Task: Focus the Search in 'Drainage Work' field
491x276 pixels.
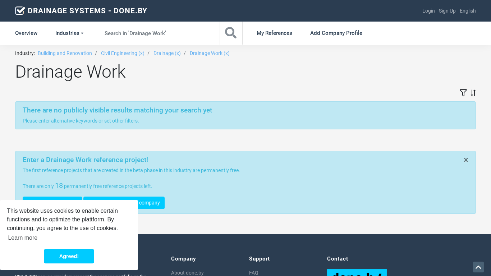Action: 159,33
